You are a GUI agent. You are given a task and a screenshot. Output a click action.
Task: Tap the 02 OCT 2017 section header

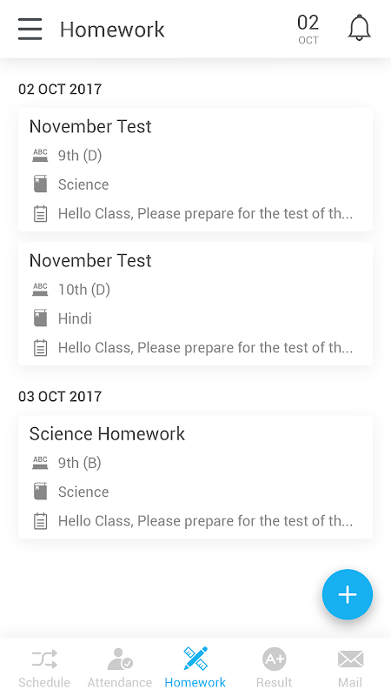[60, 89]
